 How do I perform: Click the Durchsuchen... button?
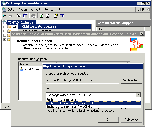[x=132, y=80]
